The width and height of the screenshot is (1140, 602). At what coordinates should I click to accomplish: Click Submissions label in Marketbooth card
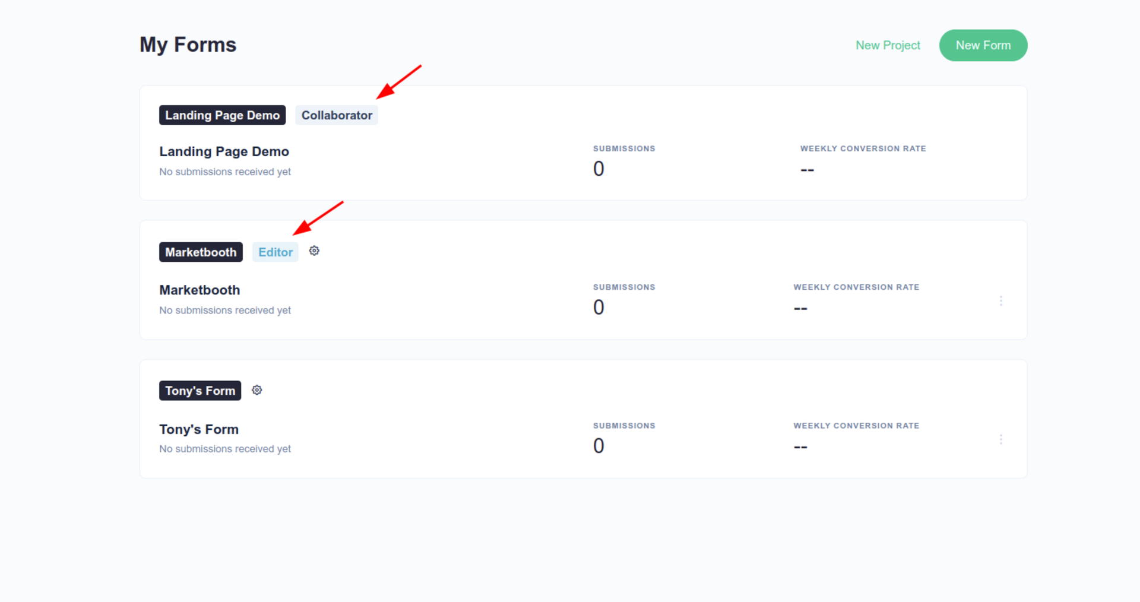624,287
